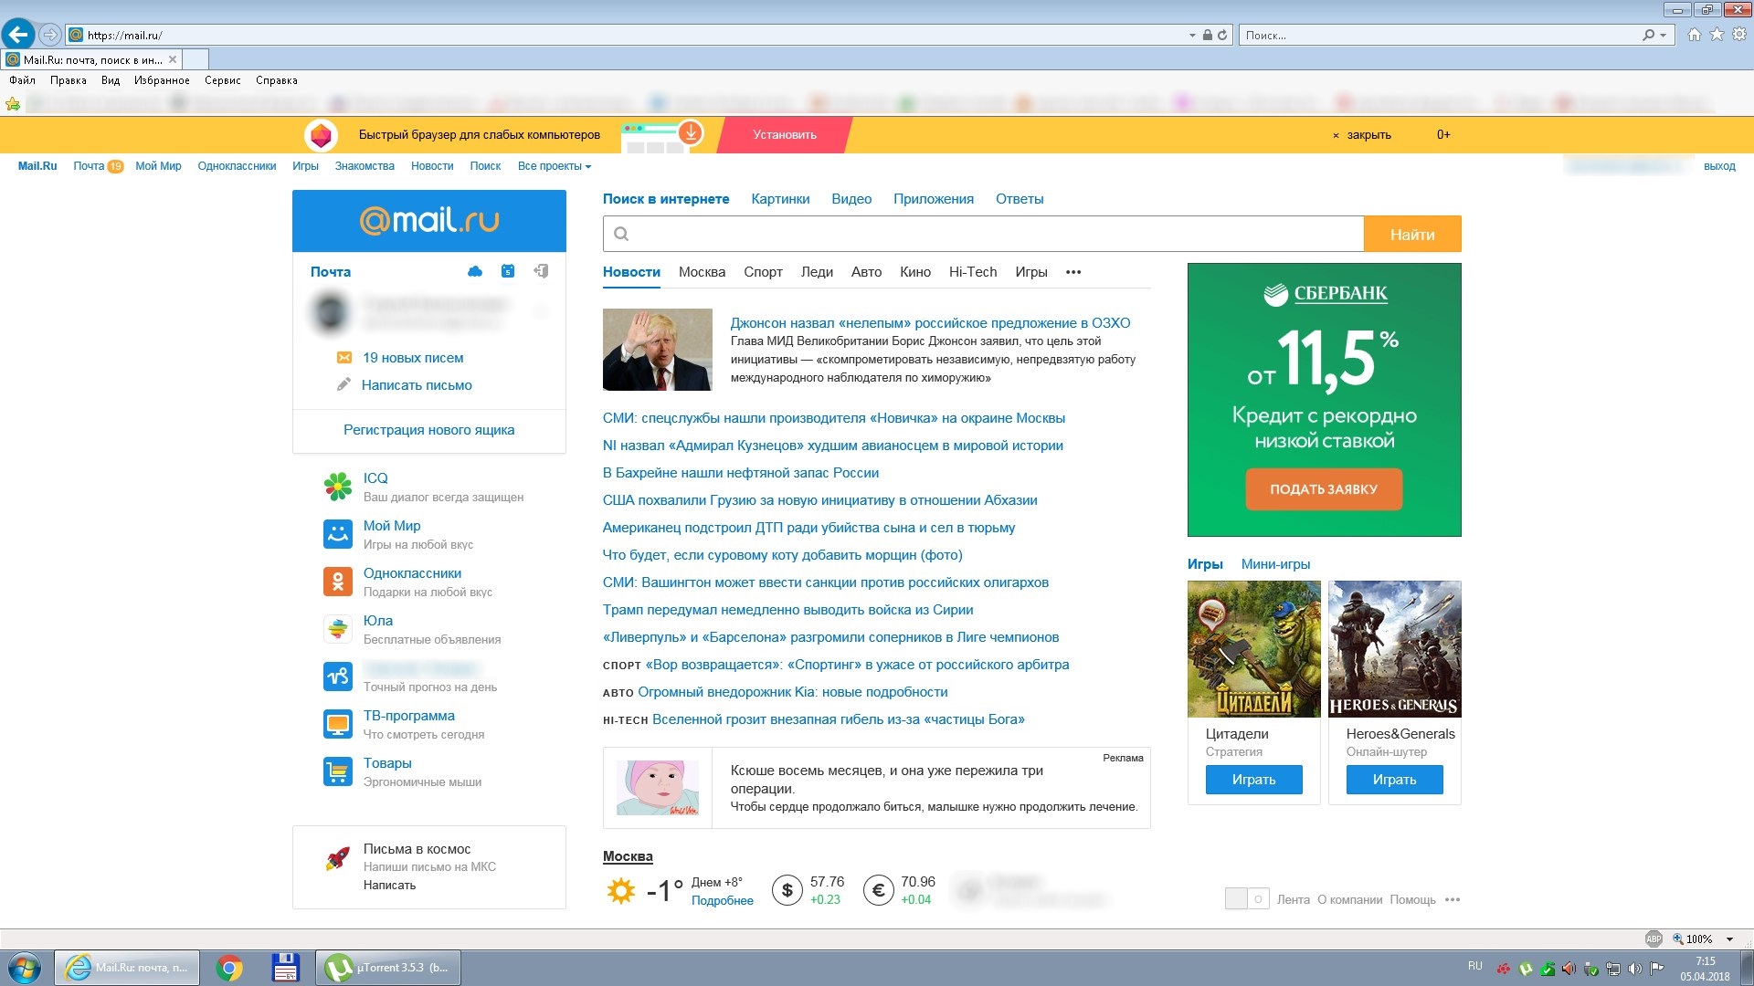The width and height of the screenshot is (1754, 986).
Task: Focus the internet search input field
Action: point(983,235)
